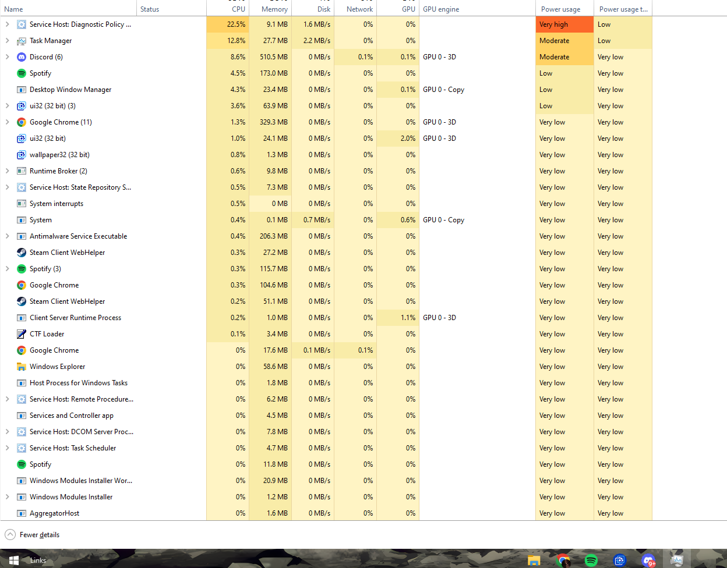The width and height of the screenshot is (727, 568).
Task: Click the Google Chrome (11) icon
Action: coord(22,122)
